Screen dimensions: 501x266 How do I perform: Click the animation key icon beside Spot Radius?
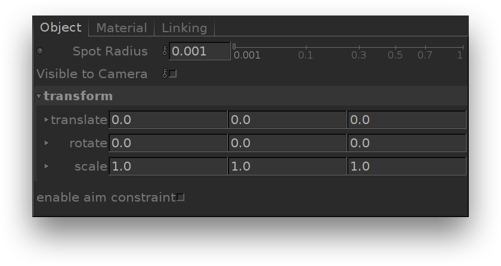pos(165,51)
